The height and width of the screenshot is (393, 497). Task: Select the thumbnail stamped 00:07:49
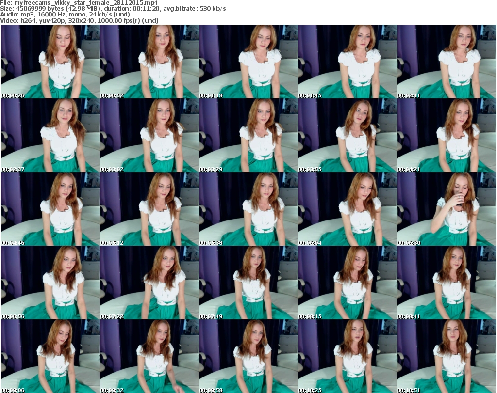pos(248,283)
